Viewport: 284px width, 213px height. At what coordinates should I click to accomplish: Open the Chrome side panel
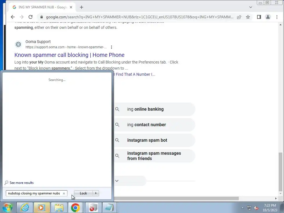coord(259,17)
